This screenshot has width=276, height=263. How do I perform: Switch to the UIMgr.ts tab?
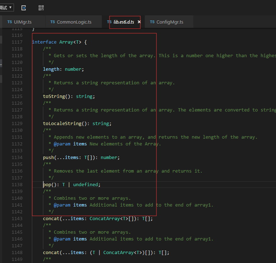coord(23,22)
